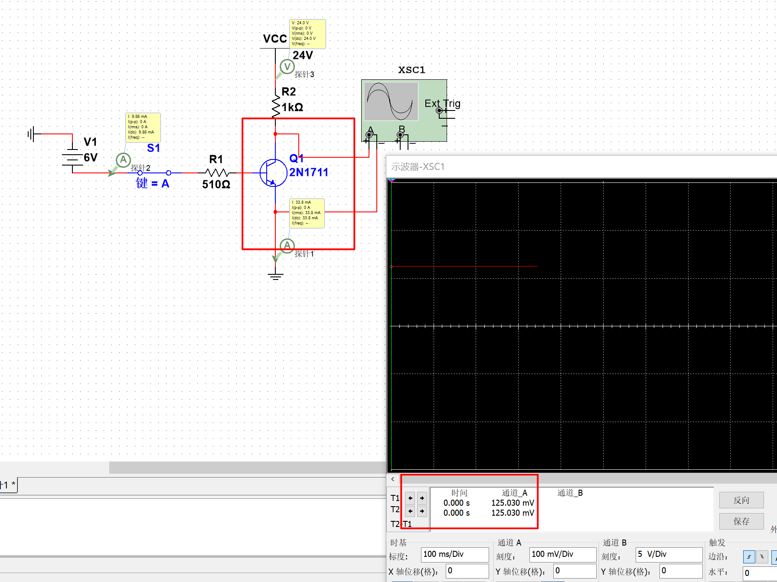Click the S1 switch label
Screen dimensions: 777x582
(153, 148)
